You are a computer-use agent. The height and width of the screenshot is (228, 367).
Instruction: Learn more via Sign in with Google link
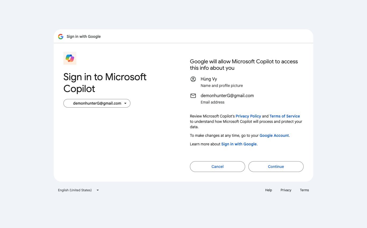pyautogui.click(x=239, y=144)
